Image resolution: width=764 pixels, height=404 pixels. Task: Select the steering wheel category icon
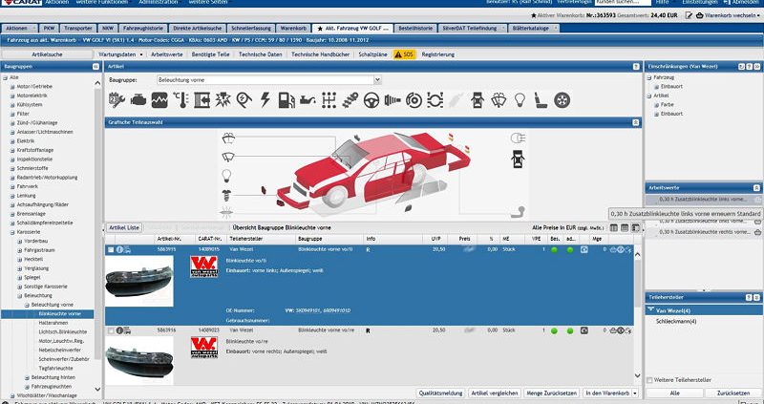tap(371, 100)
